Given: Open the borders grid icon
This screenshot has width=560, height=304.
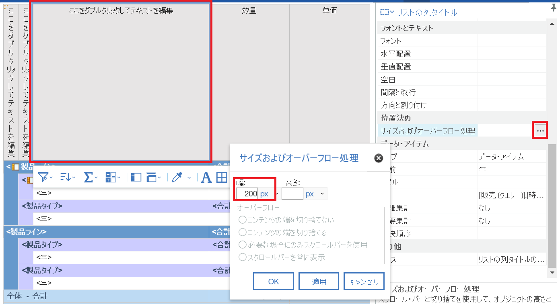Looking at the screenshot, I should tap(221, 177).
